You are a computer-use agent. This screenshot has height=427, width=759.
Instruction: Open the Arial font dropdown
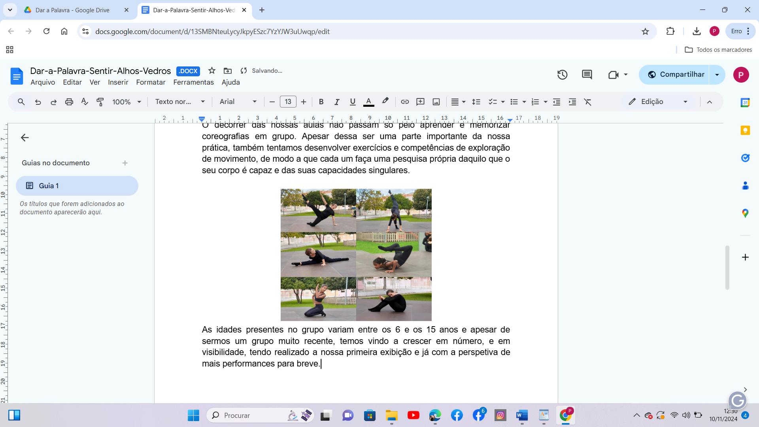(238, 102)
